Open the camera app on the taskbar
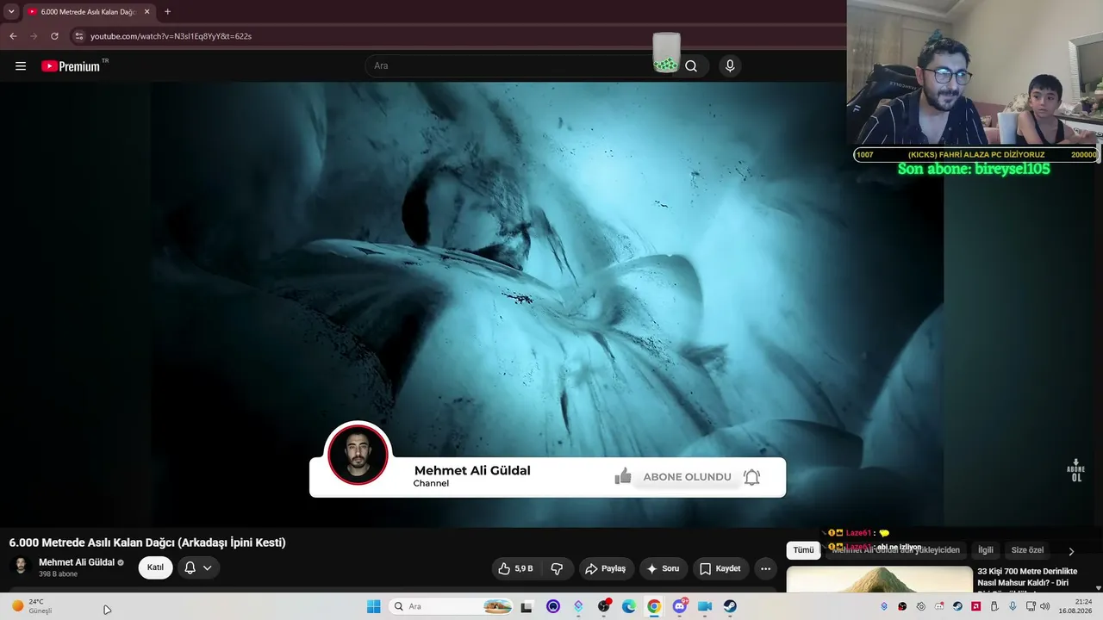The height and width of the screenshot is (620, 1103). pos(705,606)
